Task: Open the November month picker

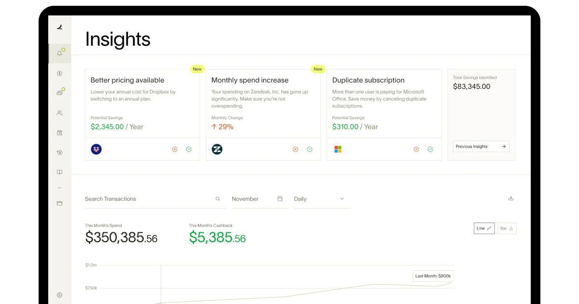Action: [x=260, y=199]
